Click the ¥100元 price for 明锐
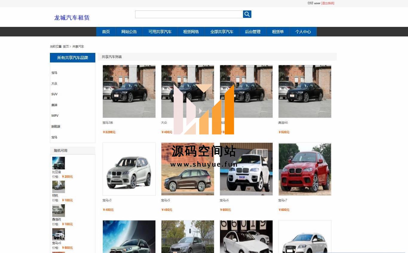This screenshot has height=253, width=408. pyautogui.click(x=67, y=200)
